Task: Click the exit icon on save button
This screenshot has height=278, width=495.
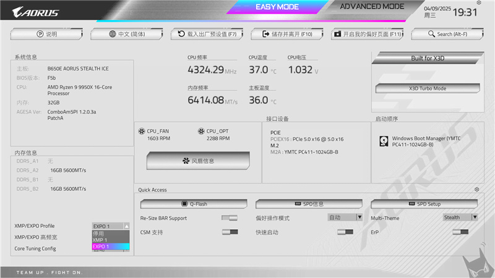Action: pyautogui.click(x=266, y=34)
